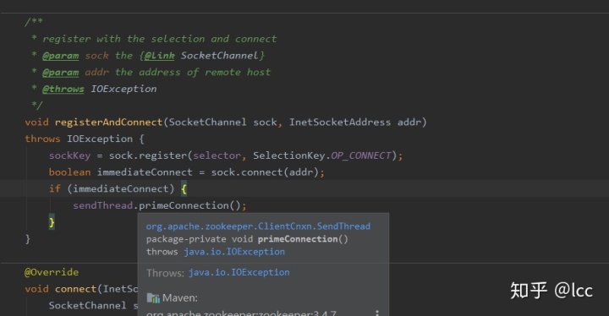609x316 pixels.
Task: Click the sendThread field reference
Action: [x=102, y=205]
